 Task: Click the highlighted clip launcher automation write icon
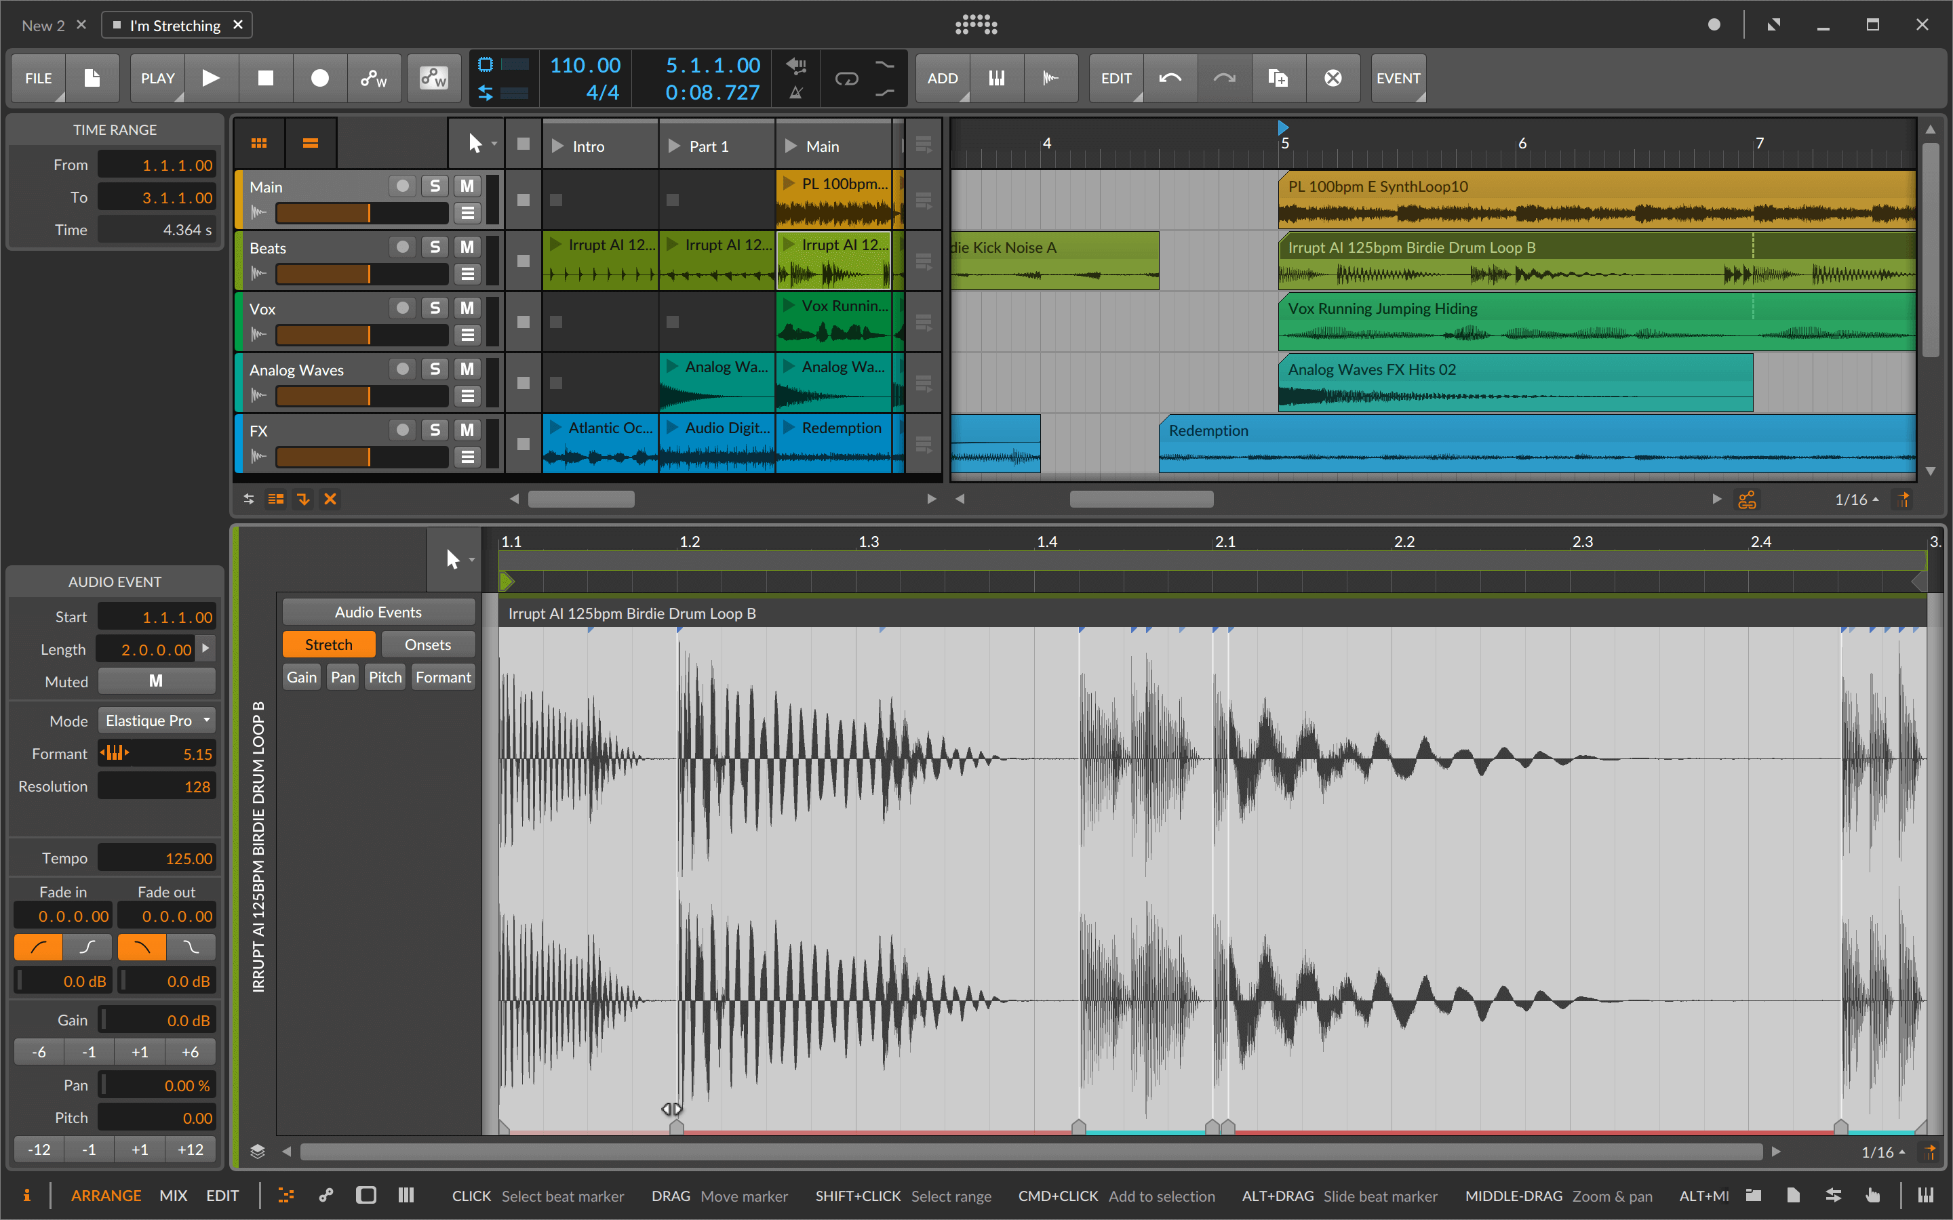pos(433,78)
